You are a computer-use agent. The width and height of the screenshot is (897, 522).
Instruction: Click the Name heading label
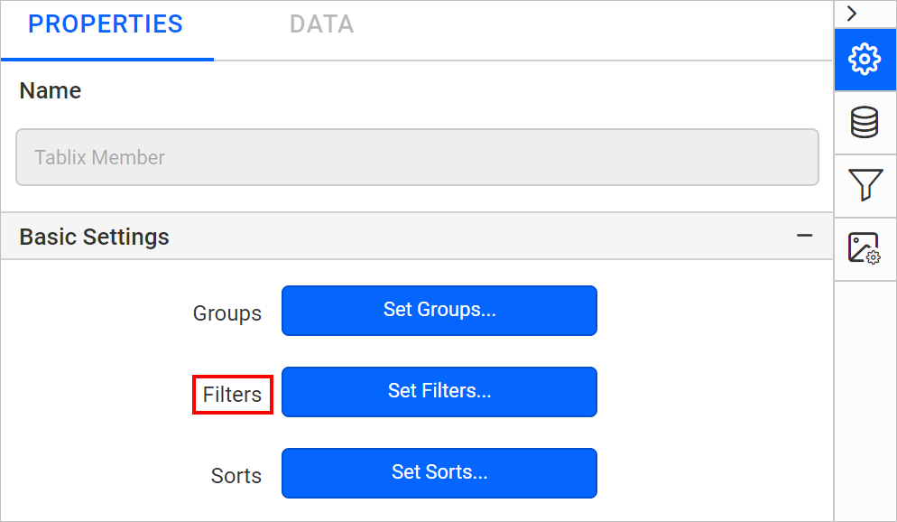[x=51, y=90]
